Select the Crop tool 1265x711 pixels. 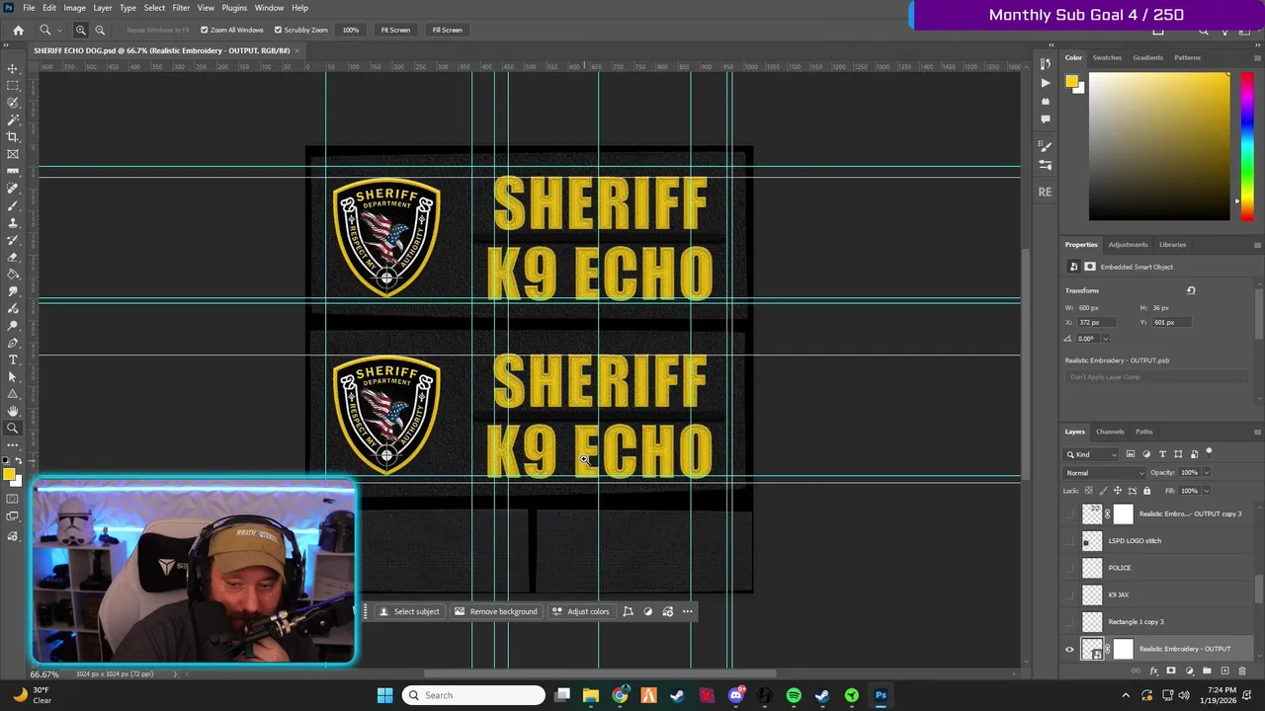pos(13,136)
